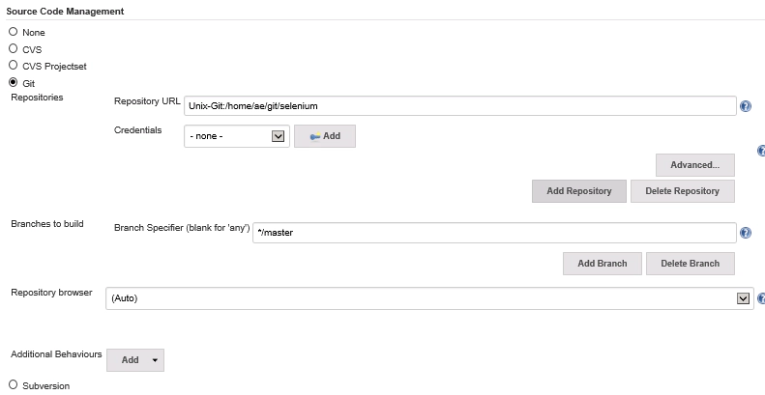Open the Advanced... repository settings
The width and height of the screenshot is (765, 395).
[x=694, y=165]
